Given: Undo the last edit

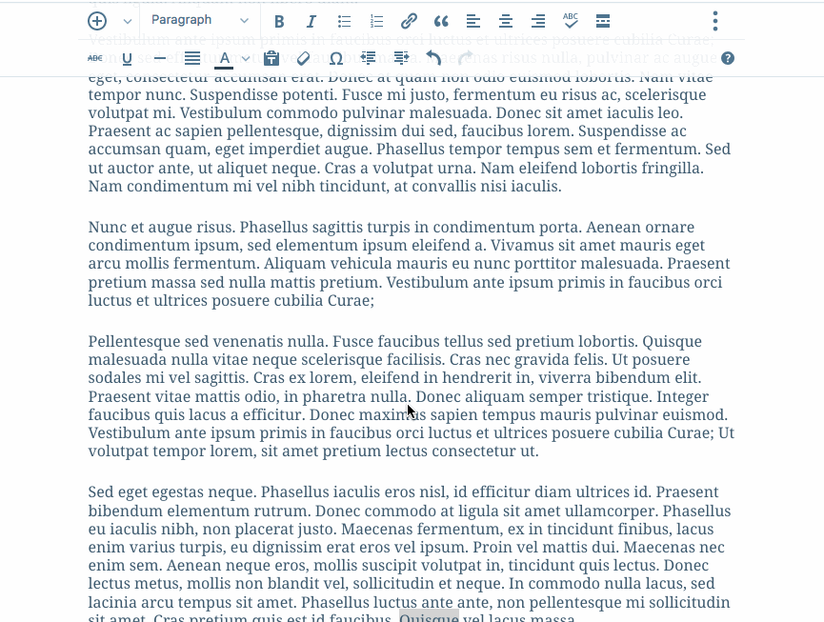Looking at the screenshot, I should pyautogui.click(x=433, y=58).
